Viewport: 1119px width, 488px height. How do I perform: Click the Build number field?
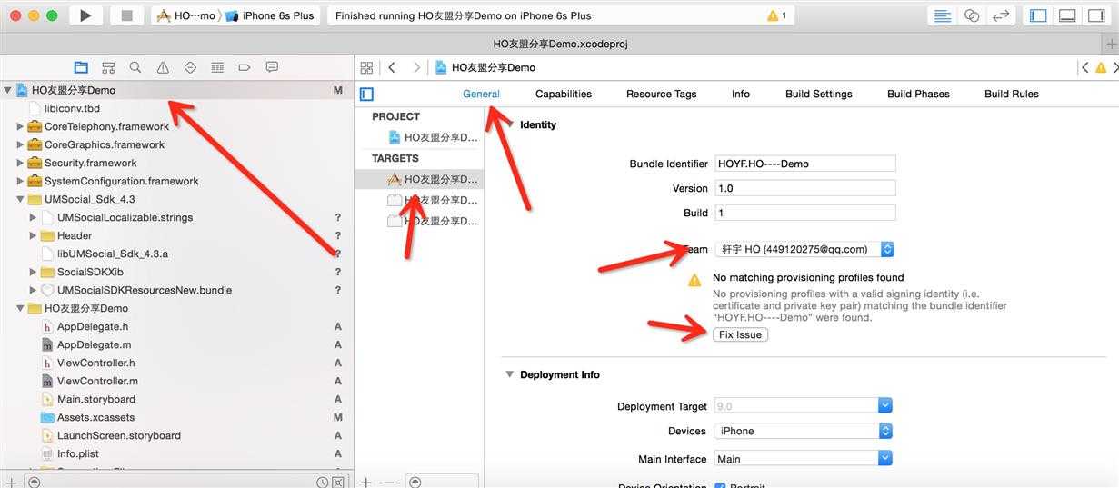click(x=804, y=213)
